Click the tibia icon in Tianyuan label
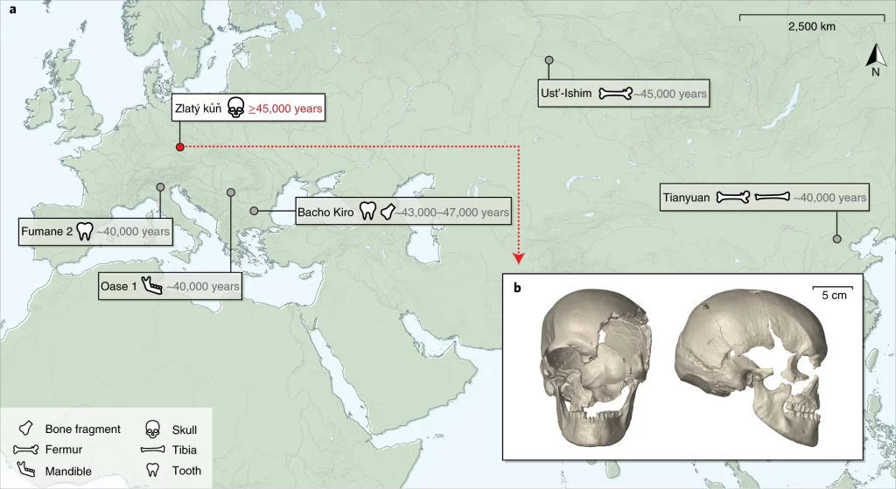Image resolution: width=896 pixels, height=489 pixels. [x=772, y=198]
